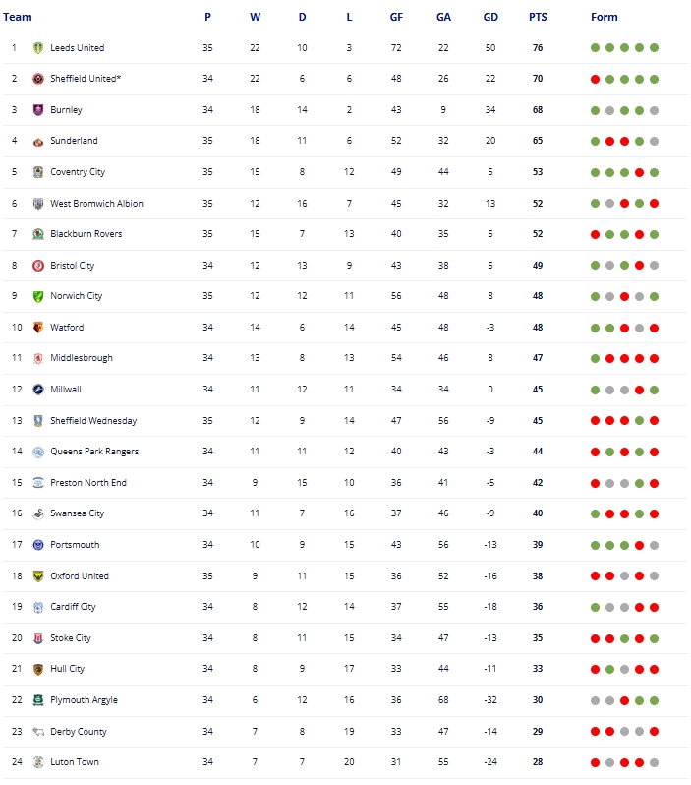Click the Hull City club crest

pyautogui.click(x=38, y=669)
